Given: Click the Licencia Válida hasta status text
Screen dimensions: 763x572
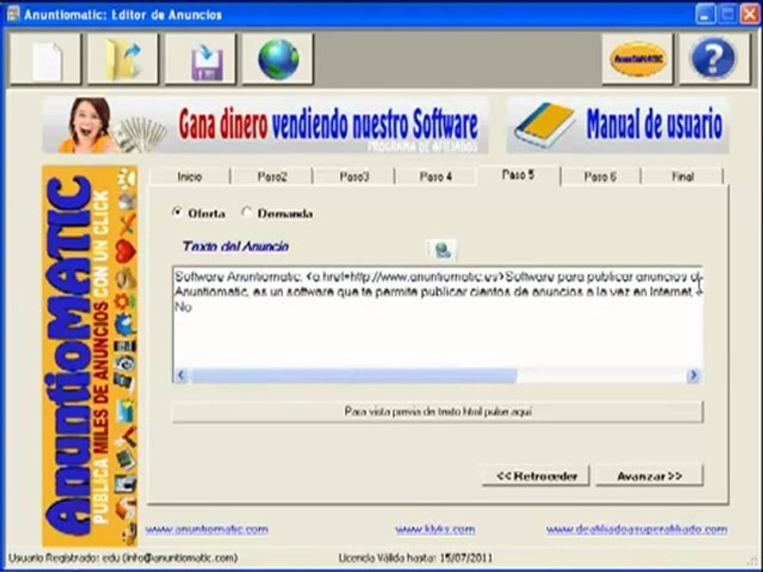Looking at the screenshot, I should tap(416, 558).
